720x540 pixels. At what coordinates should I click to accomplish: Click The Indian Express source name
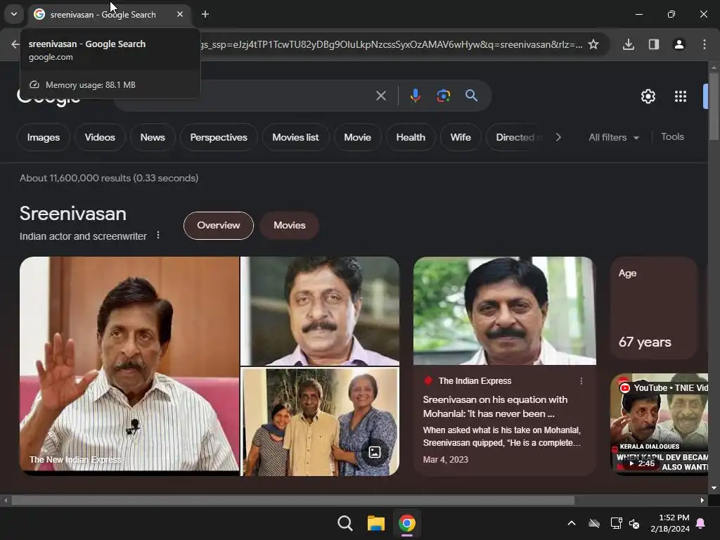click(x=475, y=380)
